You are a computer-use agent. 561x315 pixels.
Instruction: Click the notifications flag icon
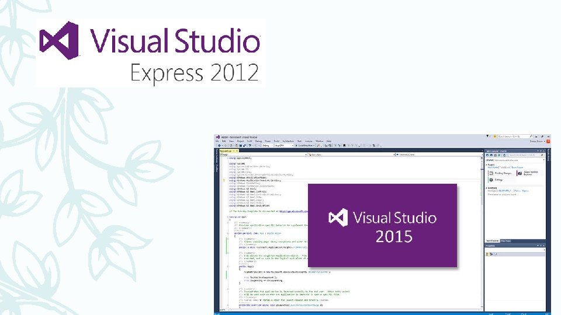(x=488, y=136)
